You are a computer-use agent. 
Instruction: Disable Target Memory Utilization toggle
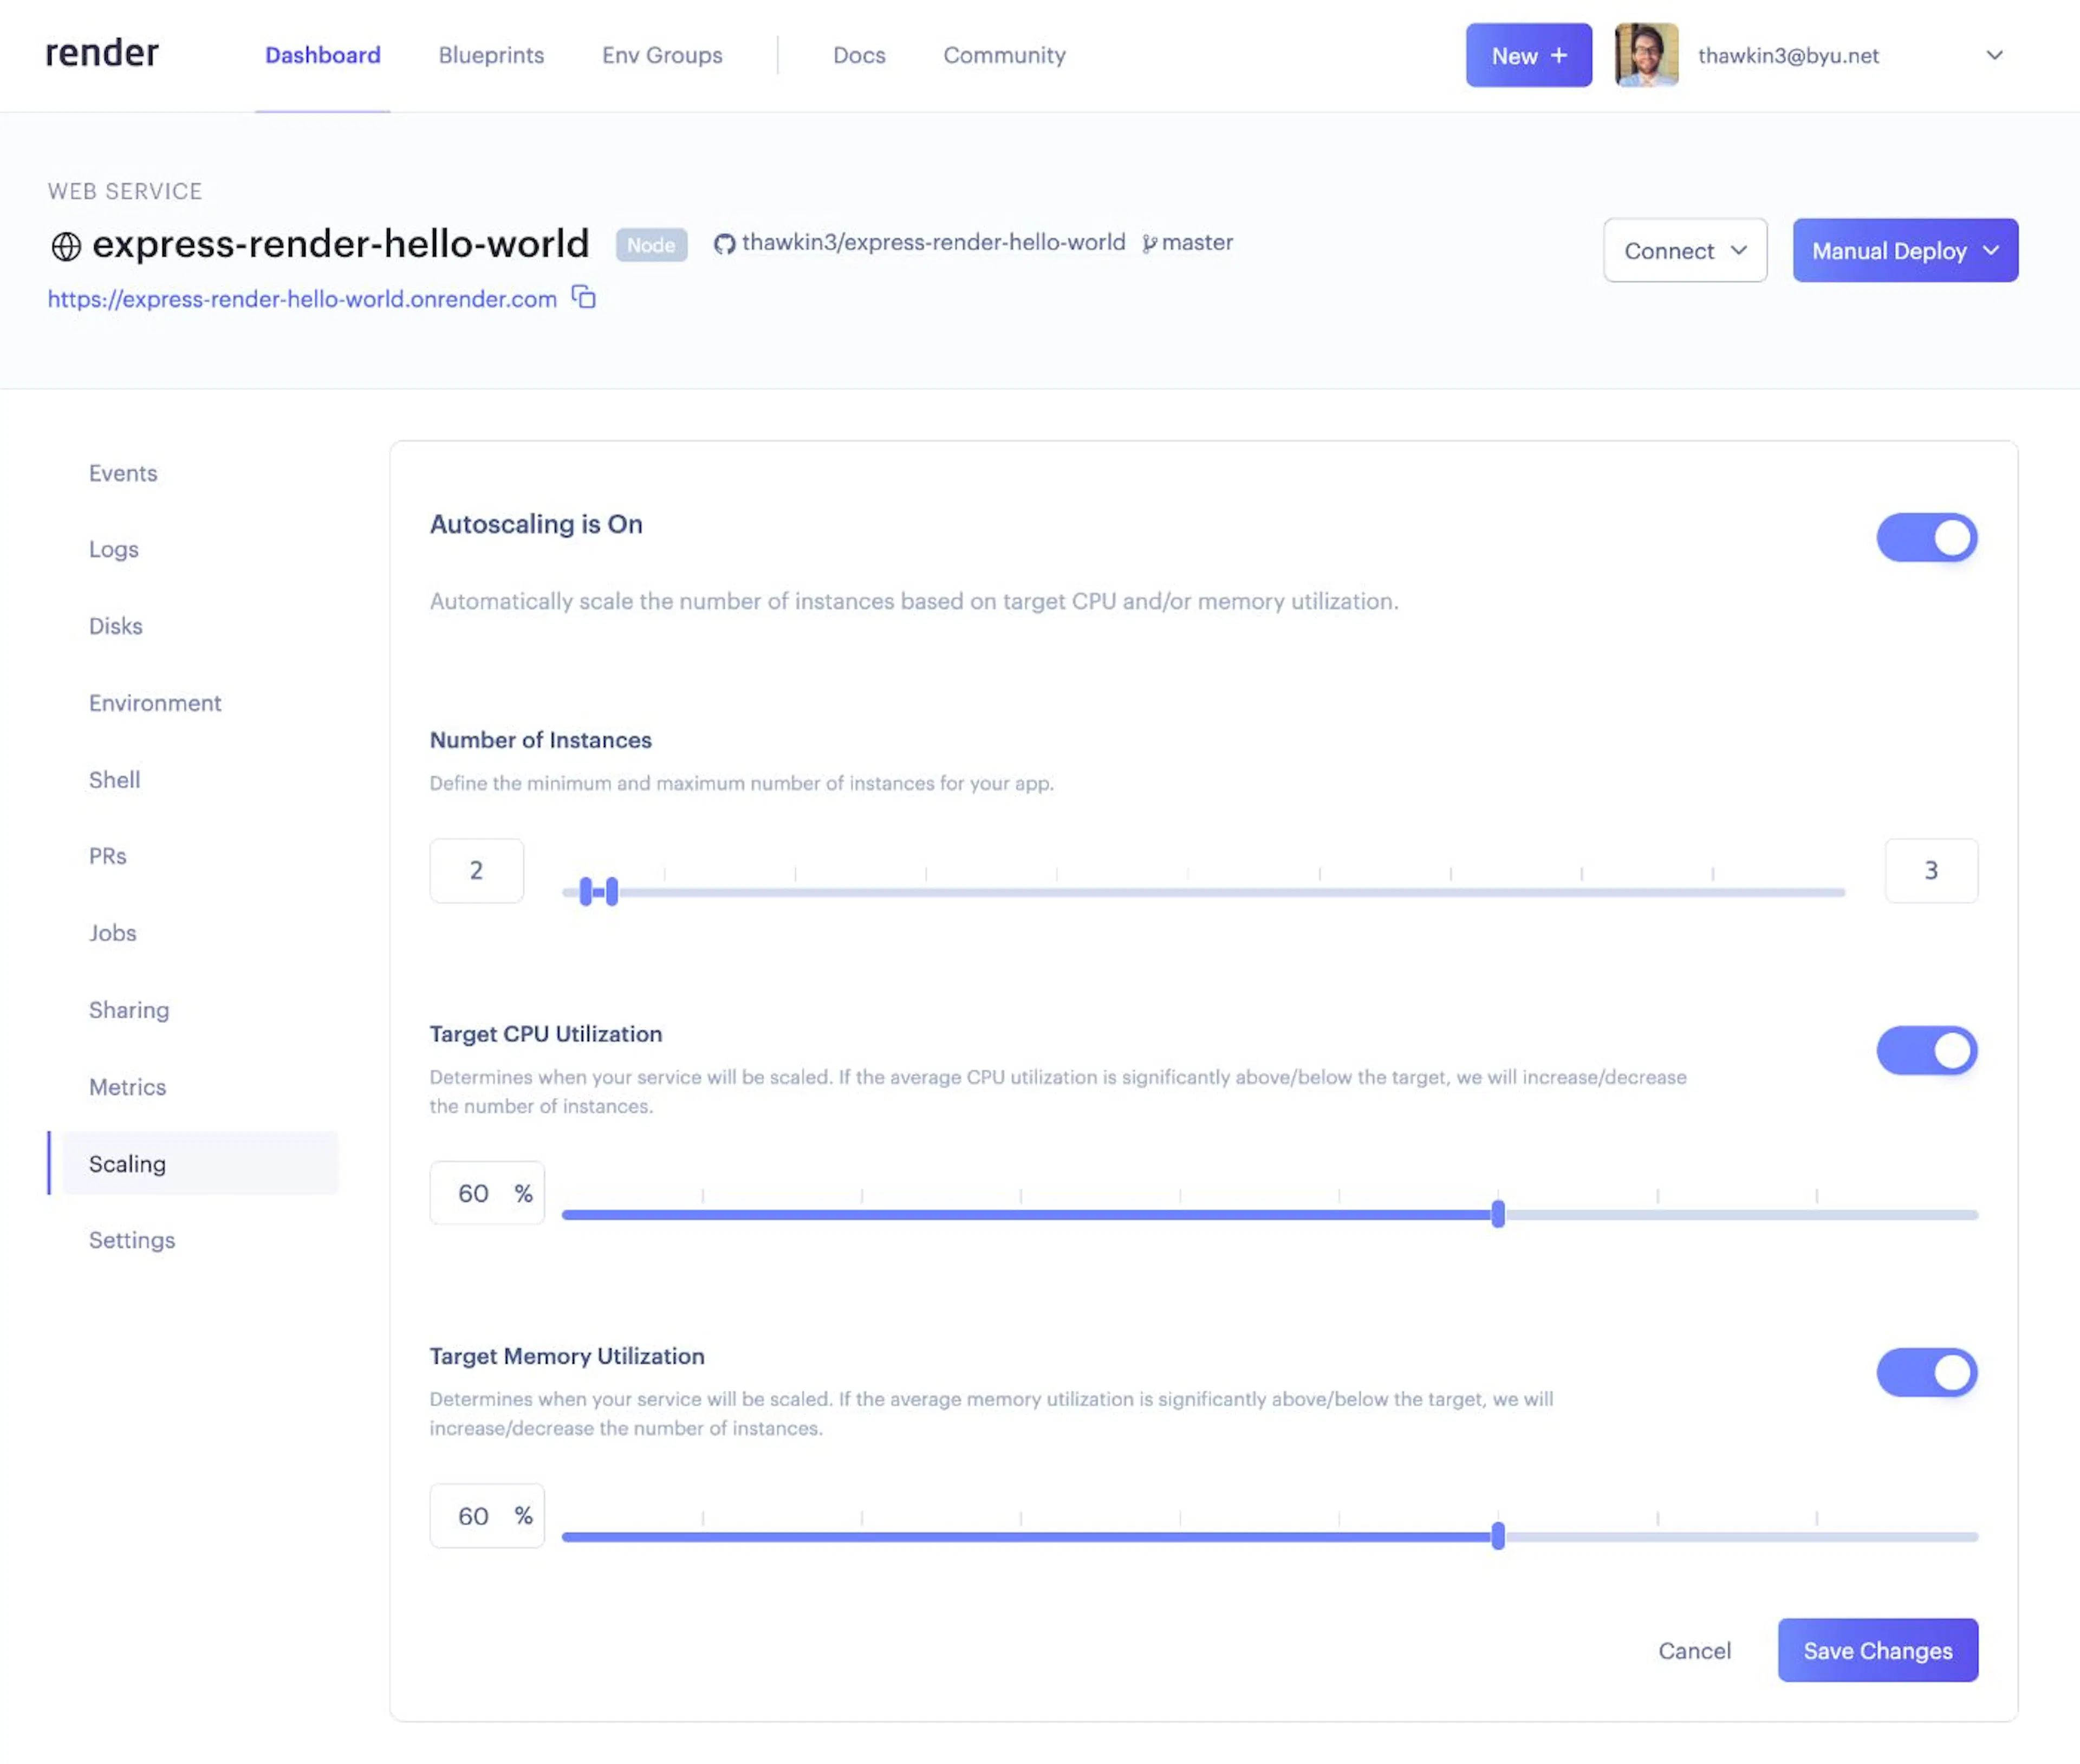coord(1926,1372)
